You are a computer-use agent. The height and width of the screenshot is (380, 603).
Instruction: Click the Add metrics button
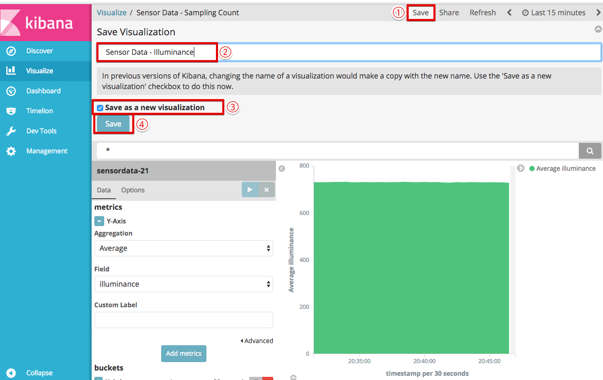click(184, 354)
